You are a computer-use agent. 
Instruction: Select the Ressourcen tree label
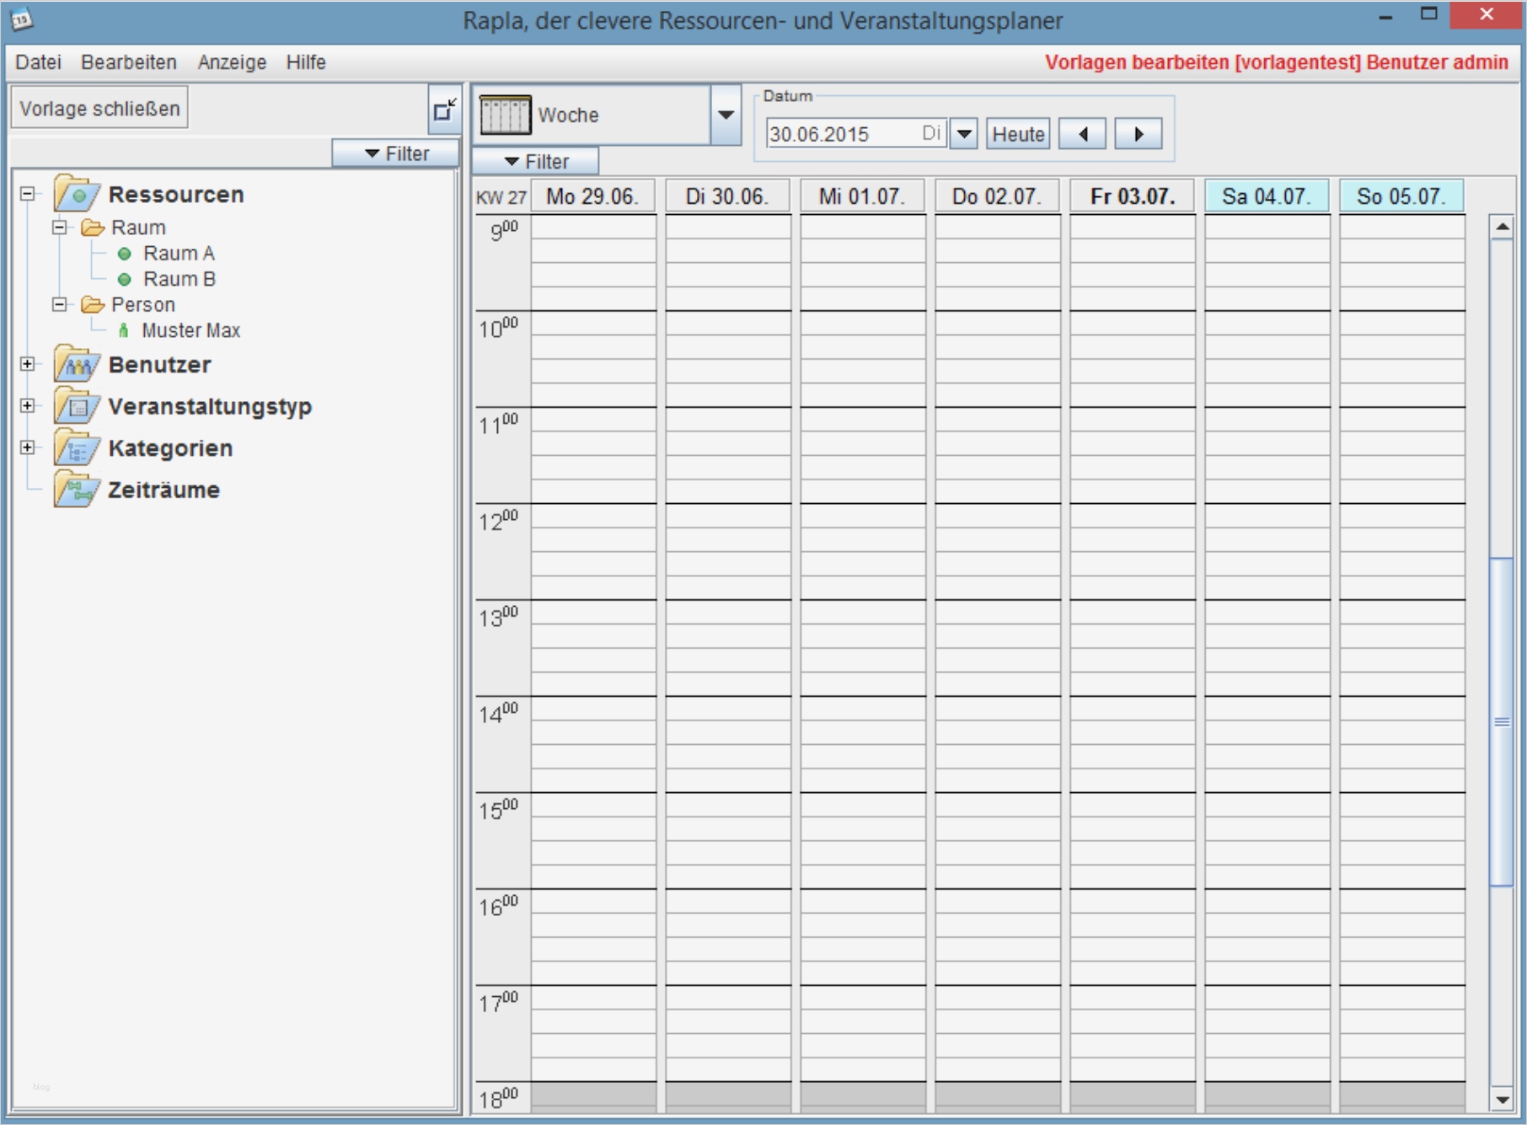tap(176, 195)
